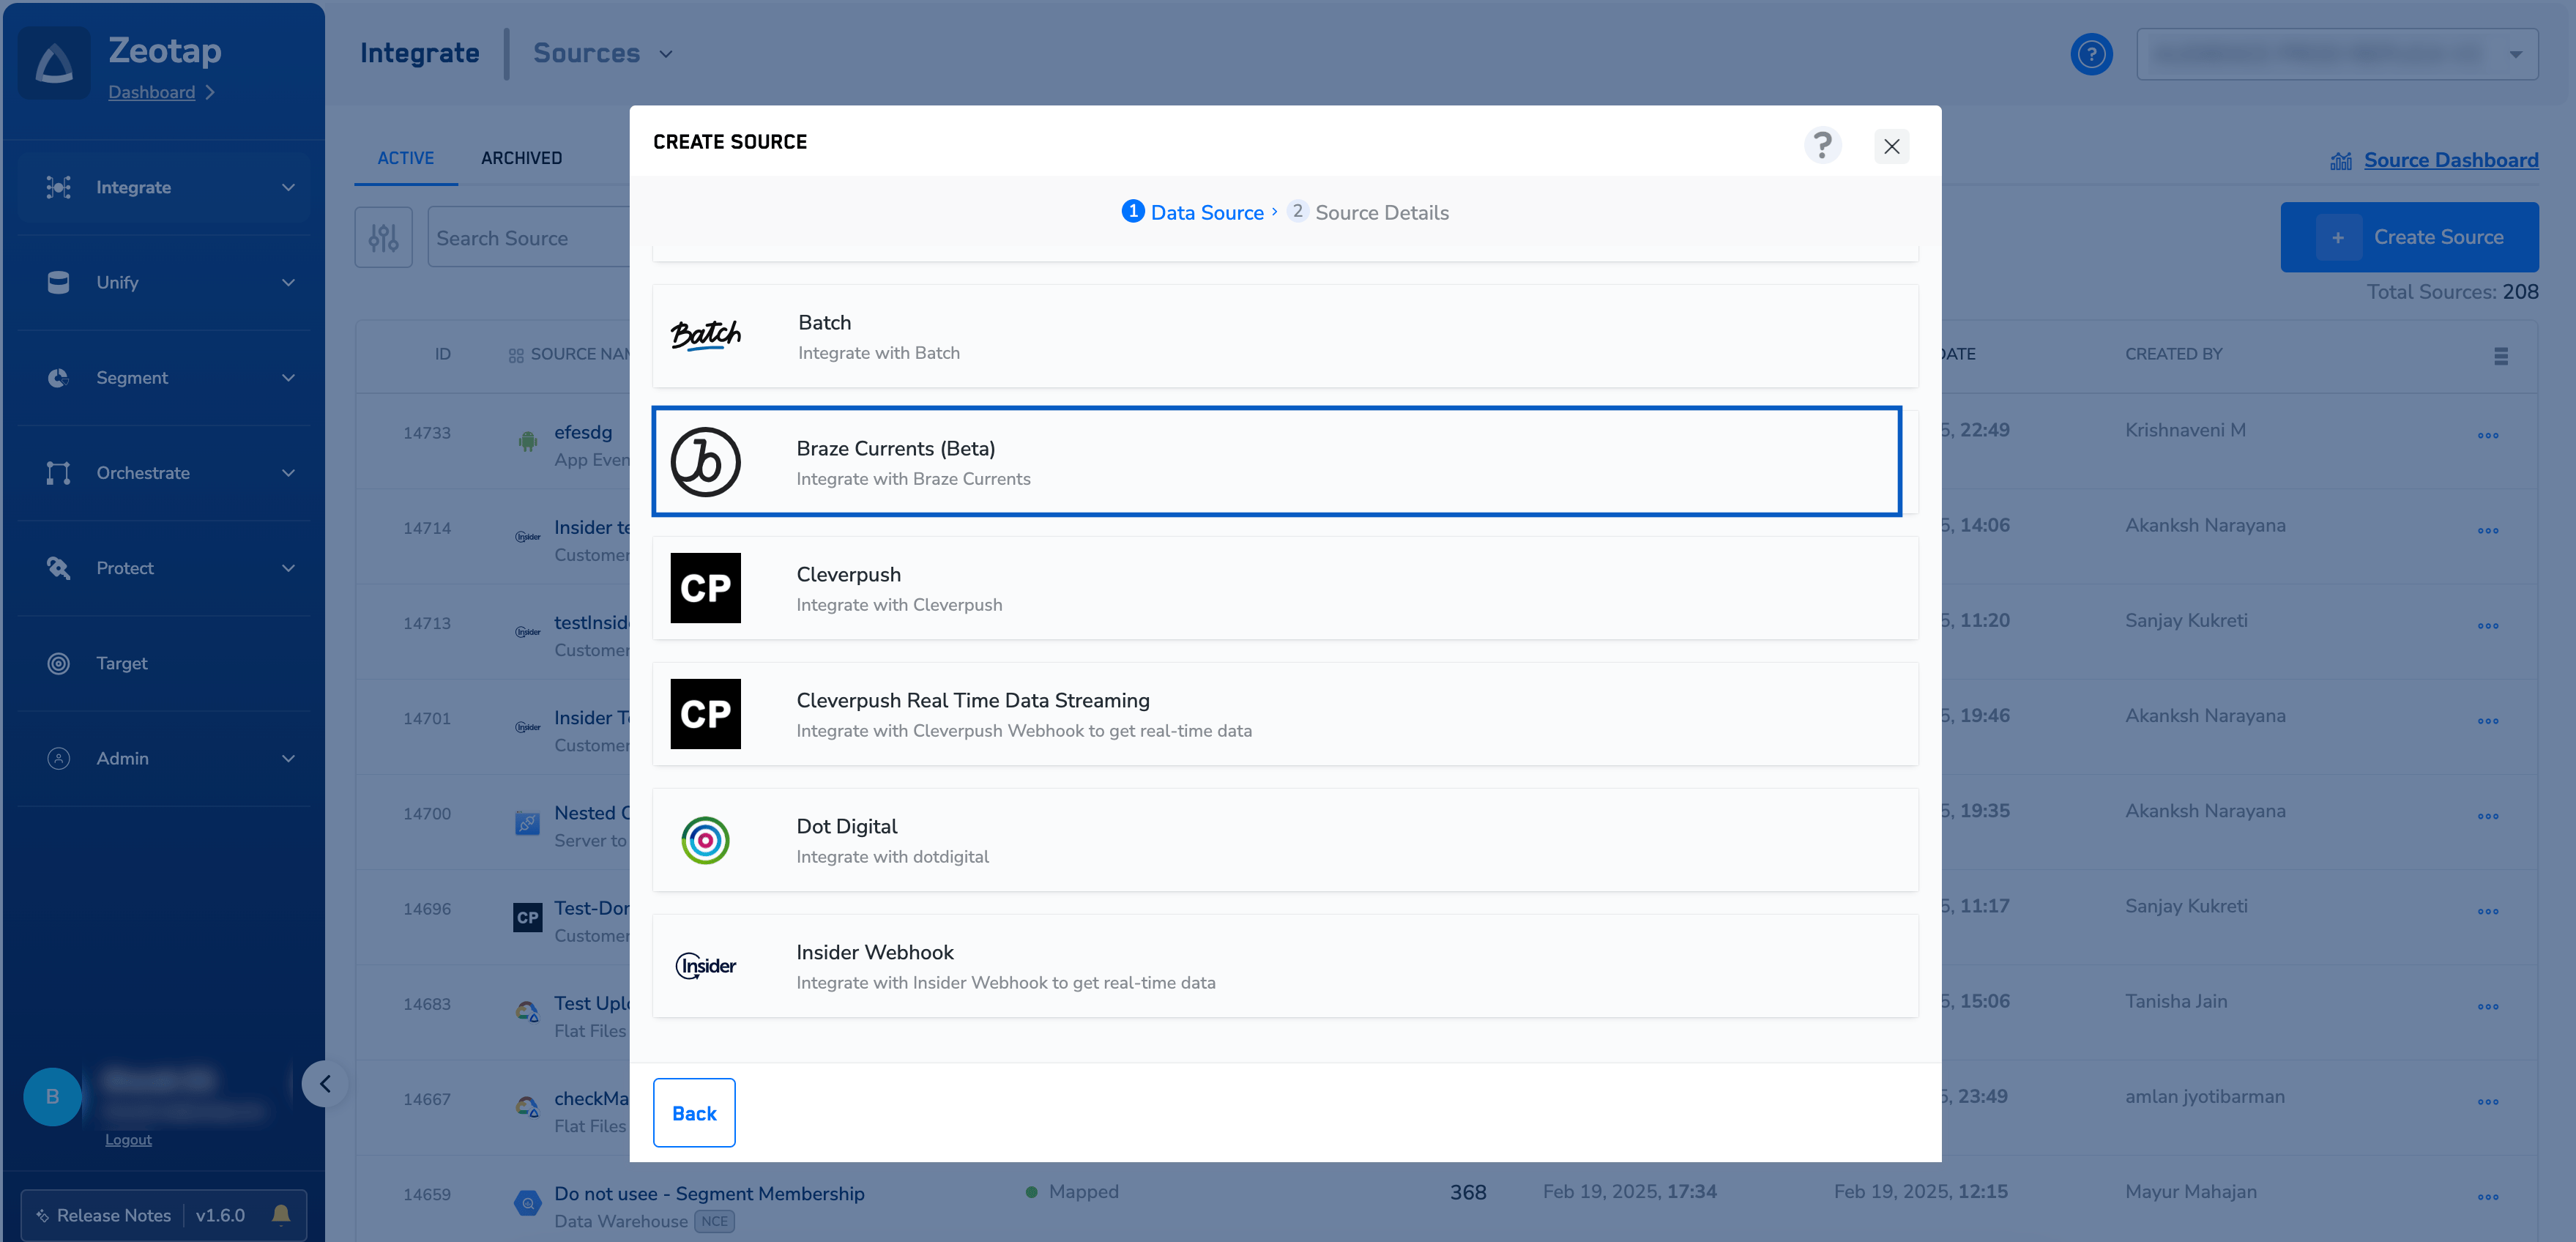The image size is (2576, 1242).
Task: Click the notification bell icon
Action: (281, 1214)
